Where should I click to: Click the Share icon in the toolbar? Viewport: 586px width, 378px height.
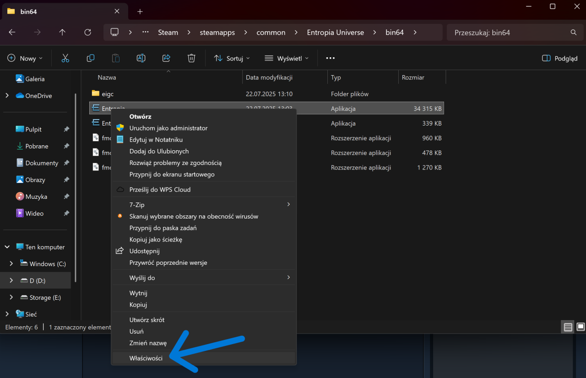point(166,58)
